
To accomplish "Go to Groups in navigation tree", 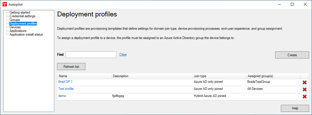I will tap(15, 20).
